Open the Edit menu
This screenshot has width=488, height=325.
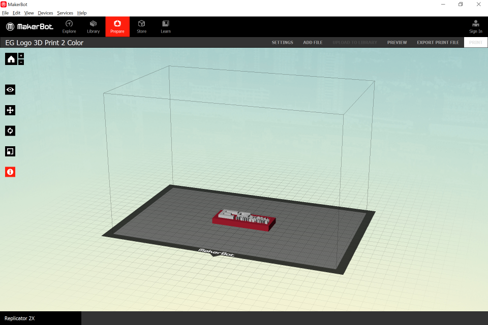[16, 13]
